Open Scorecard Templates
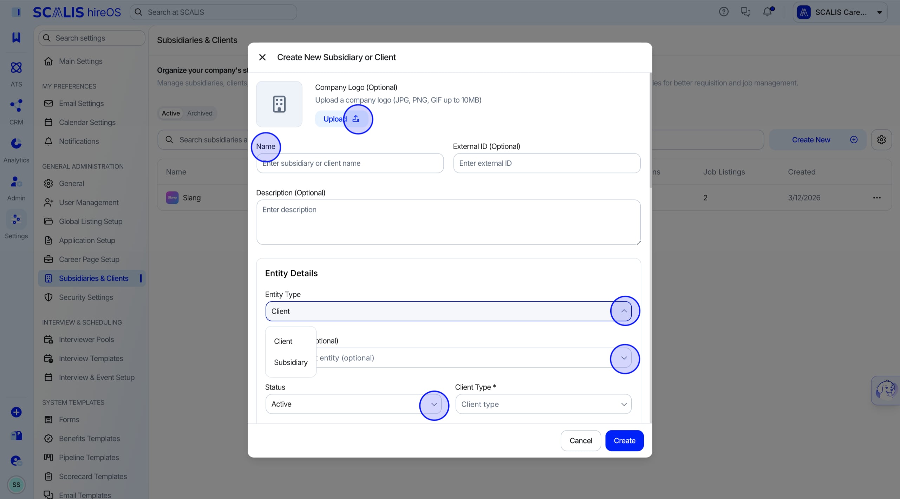 pos(92,476)
